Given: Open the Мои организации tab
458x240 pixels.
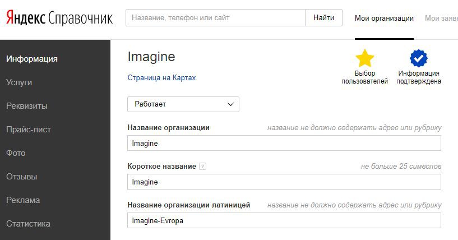Looking at the screenshot, I should pyautogui.click(x=384, y=19).
